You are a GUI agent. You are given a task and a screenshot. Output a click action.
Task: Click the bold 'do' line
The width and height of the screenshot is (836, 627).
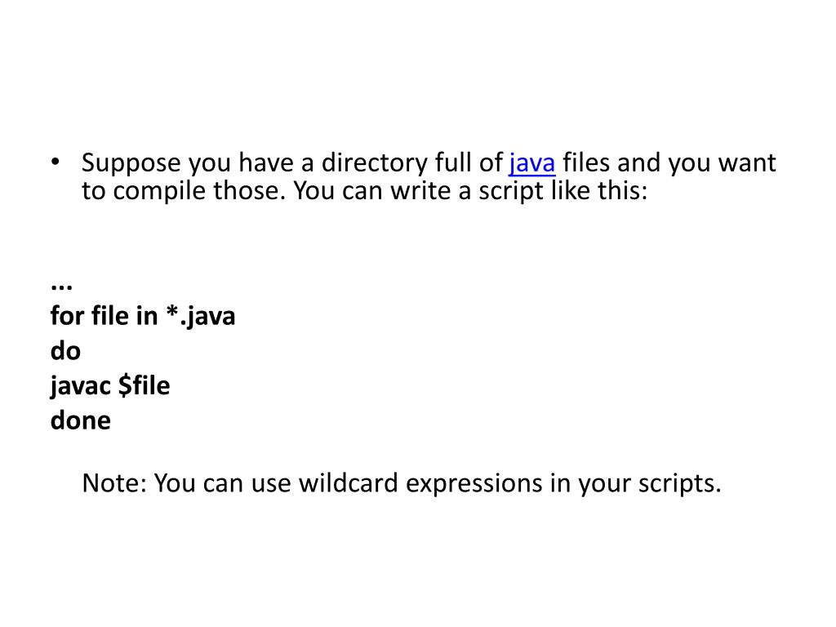point(65,351)
